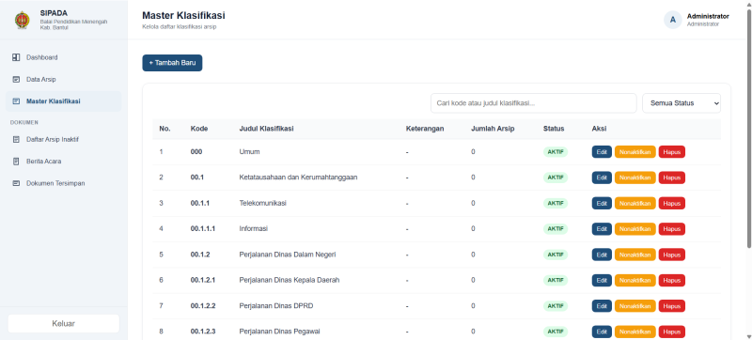Click Hapus for Ketatausahaan dan Kerumahtanggaan
This screenshot has height=340, width=752.
[x=671, y=178]
